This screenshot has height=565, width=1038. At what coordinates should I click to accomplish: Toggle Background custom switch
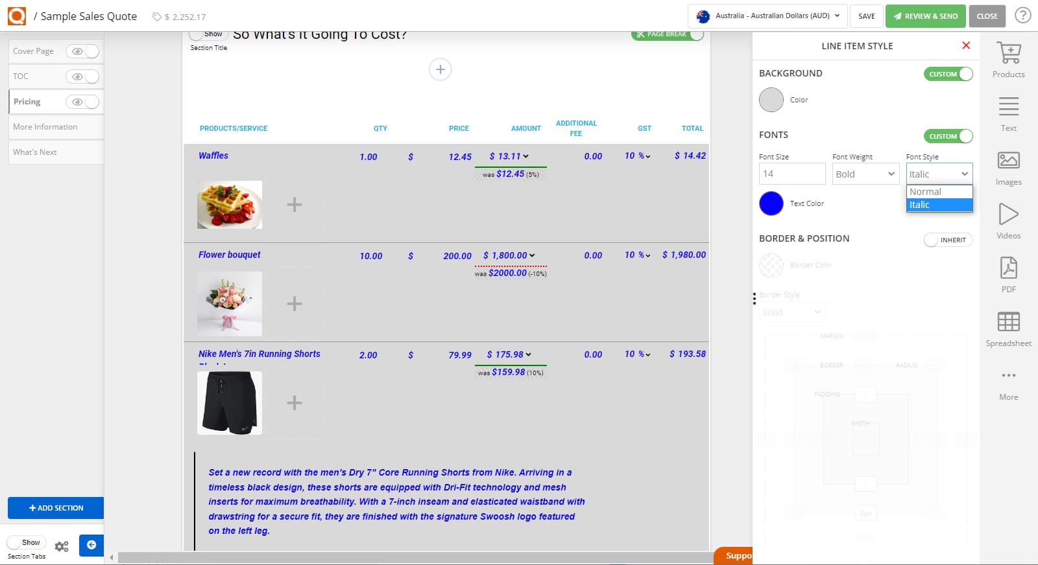click(948, 74)
